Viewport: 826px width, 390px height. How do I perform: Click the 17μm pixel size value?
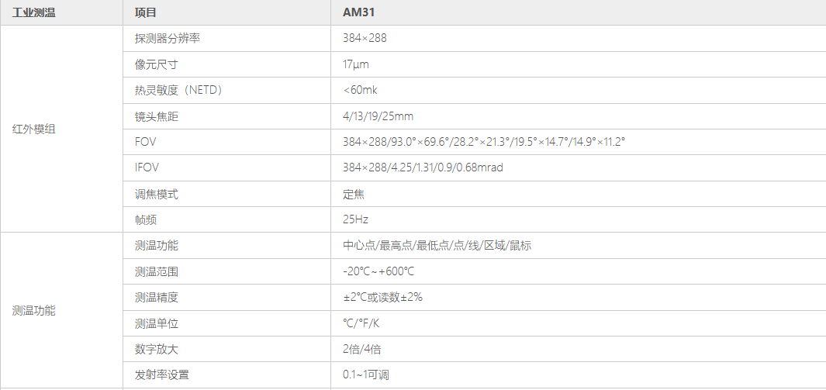coord(355,64)
